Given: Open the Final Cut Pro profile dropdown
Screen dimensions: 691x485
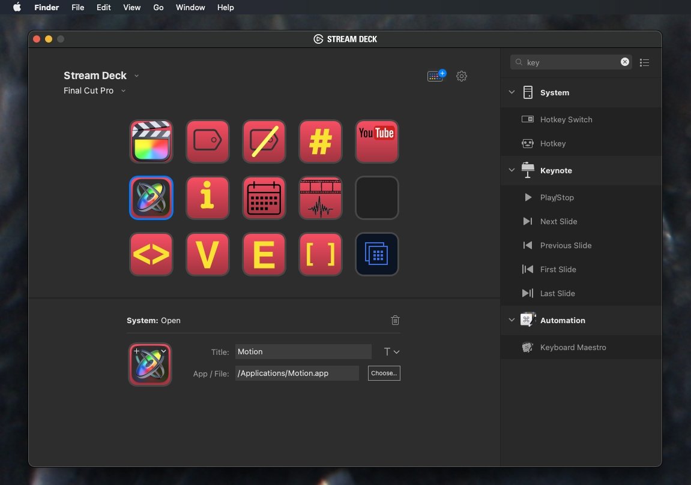Looking at the screenshot, I should pos(124,91).
